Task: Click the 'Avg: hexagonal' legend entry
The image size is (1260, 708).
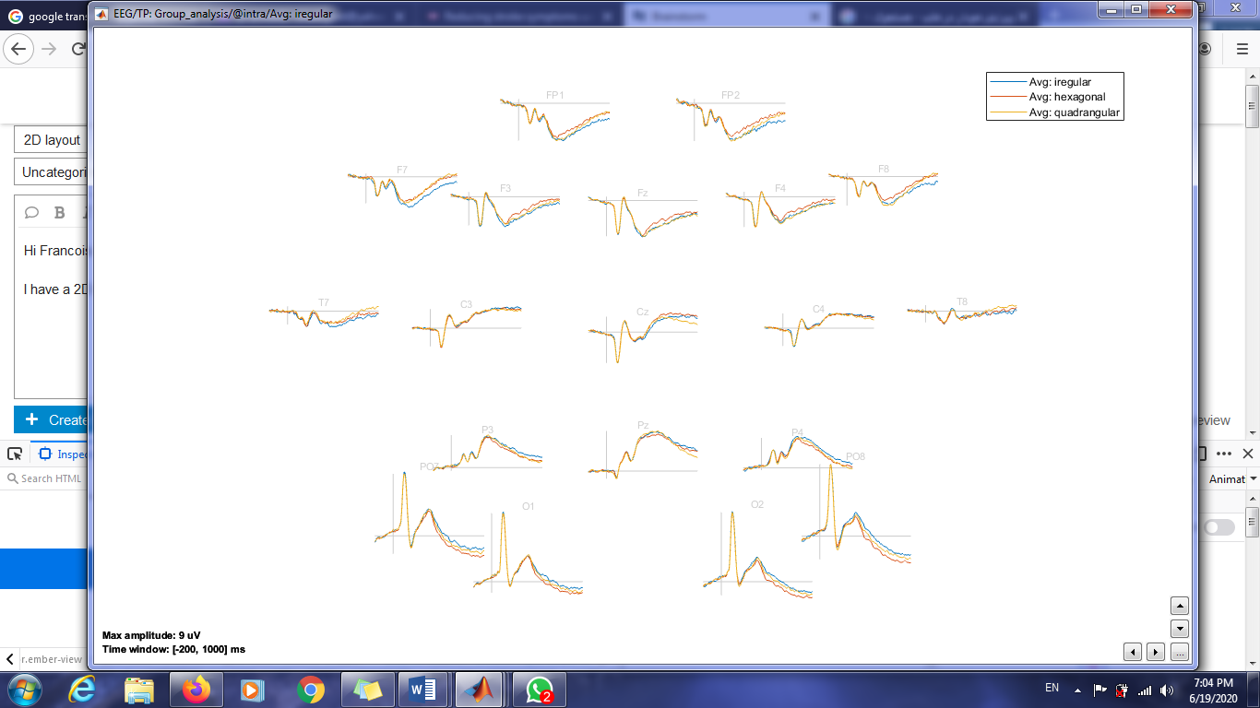Action: pos(1066,97)
